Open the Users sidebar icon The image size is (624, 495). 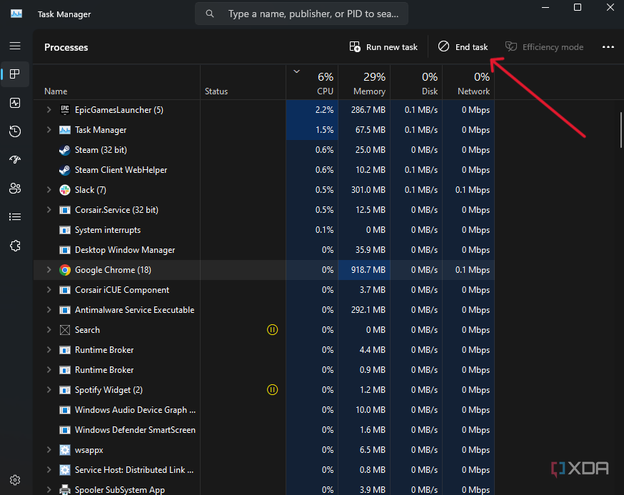pyautogui.click(x=15, y=189)
